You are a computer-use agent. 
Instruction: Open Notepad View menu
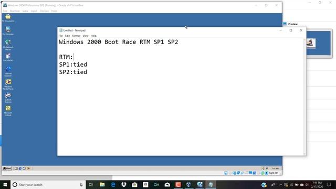click(86, 36)
